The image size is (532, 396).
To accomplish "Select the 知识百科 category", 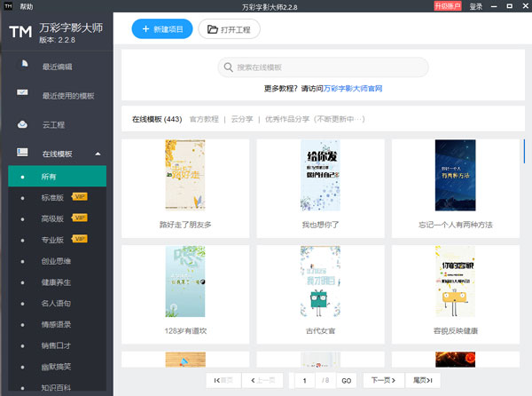I will (x=57, y=387).
